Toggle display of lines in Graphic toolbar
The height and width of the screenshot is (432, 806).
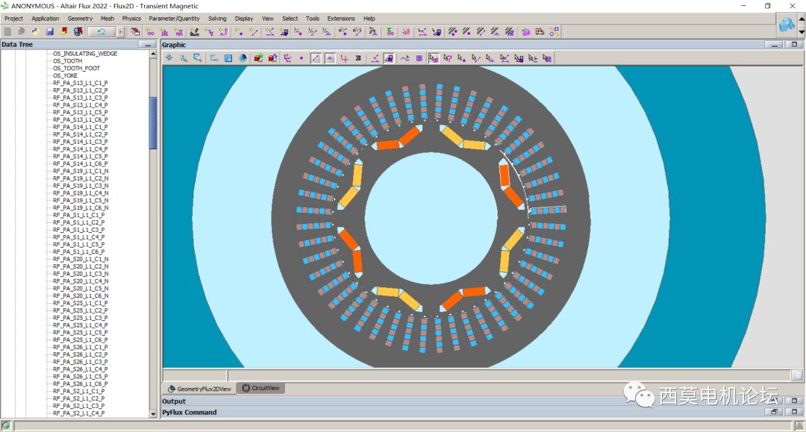(x=316, y=57)
